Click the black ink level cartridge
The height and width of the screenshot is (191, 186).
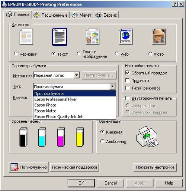[23, 137]
